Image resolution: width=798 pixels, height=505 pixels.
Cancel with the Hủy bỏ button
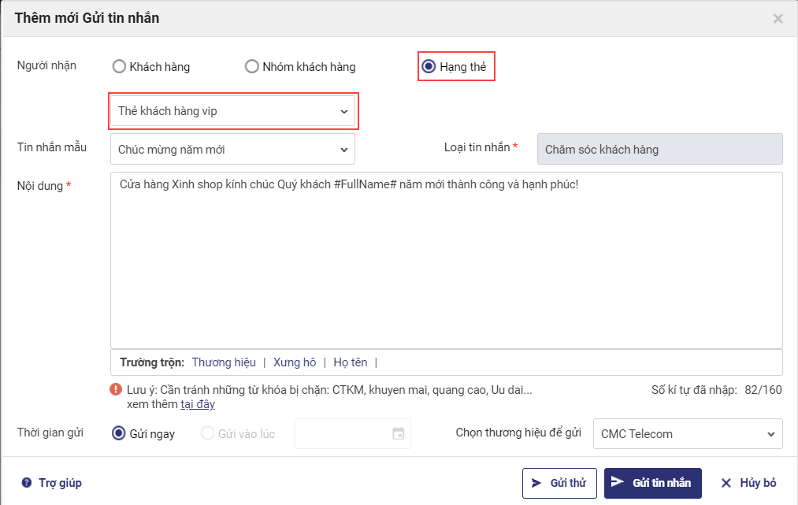748,483
